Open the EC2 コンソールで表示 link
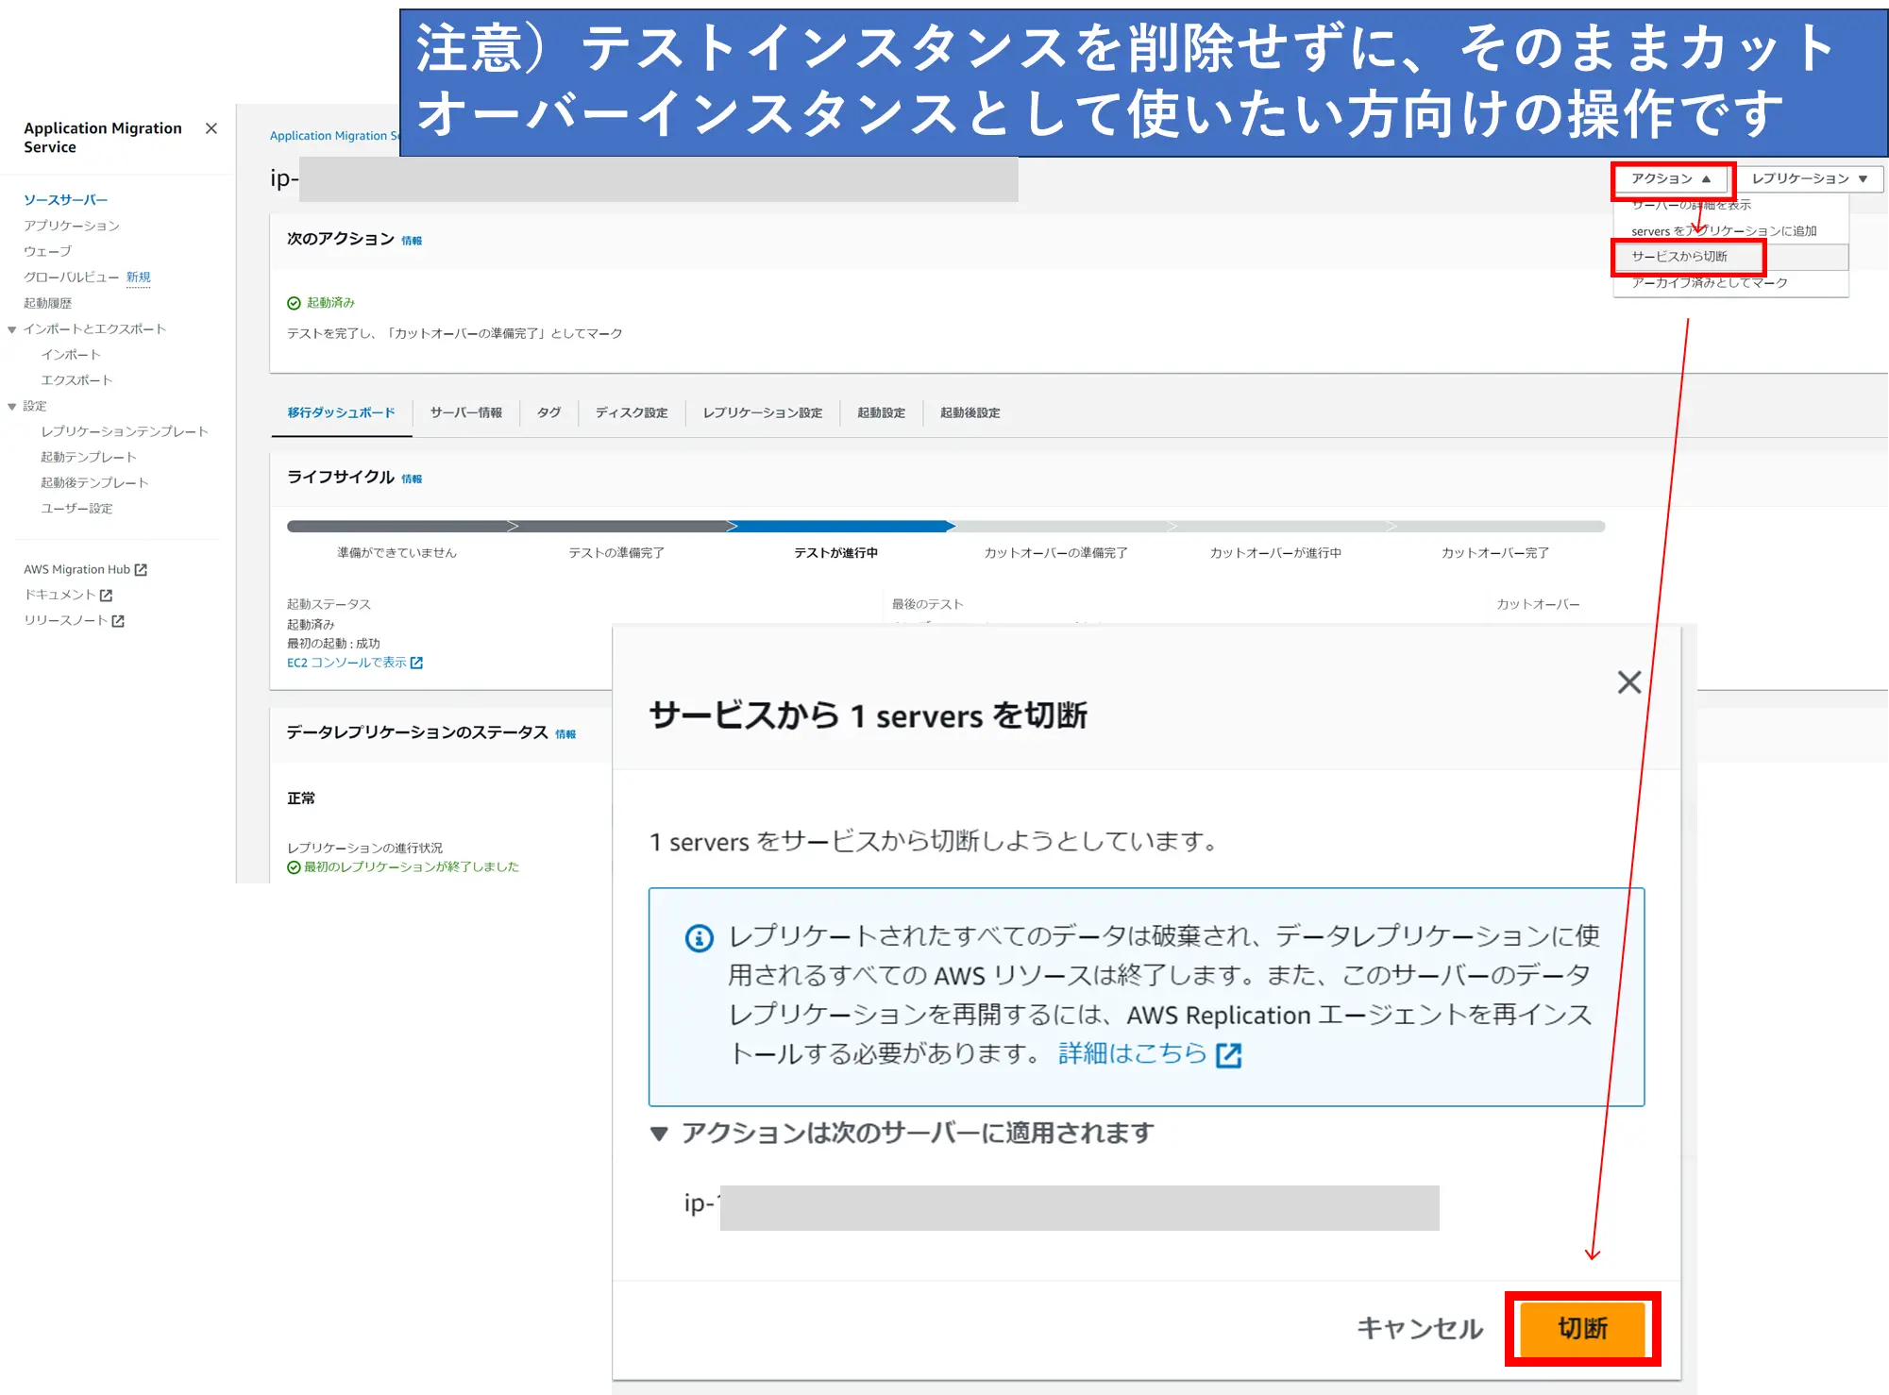 (355, 663)
